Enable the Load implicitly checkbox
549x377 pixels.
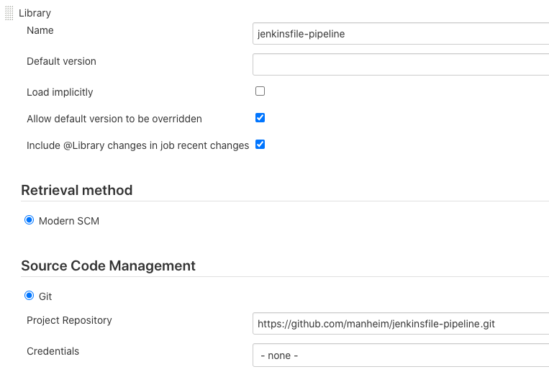pos(260,91)
